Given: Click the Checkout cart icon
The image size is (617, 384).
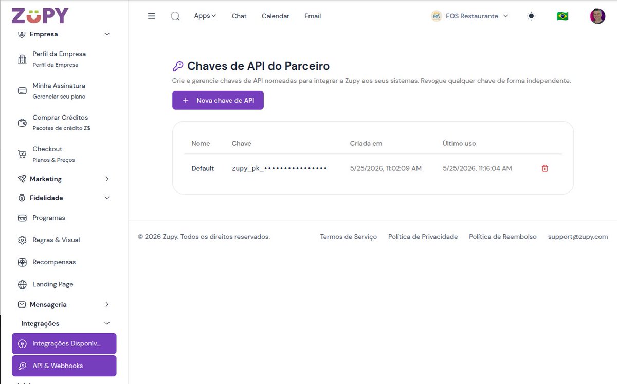Looking at the screenshot, I should tap(22, 154).
